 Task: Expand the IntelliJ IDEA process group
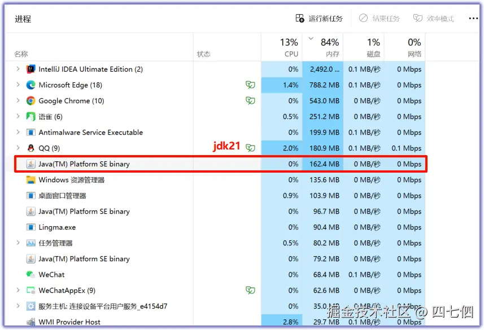(18, 69)
